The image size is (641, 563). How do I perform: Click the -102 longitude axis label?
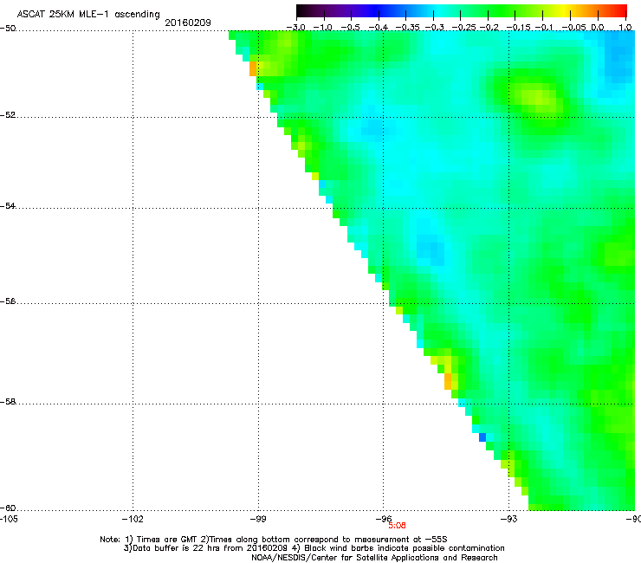(133, 519)
